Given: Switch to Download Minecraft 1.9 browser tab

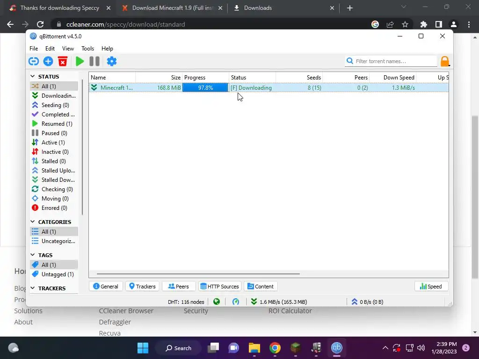Looking at the screenshot, I should 172,8.
